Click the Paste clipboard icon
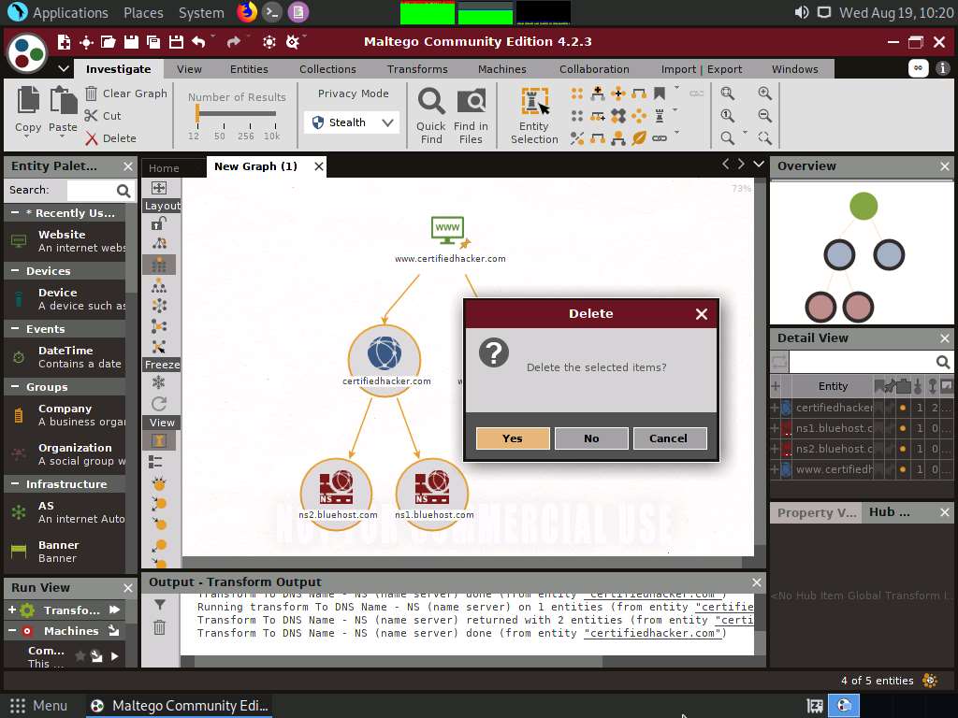Screen dimensions: 958x718 (x=63, y=99)
